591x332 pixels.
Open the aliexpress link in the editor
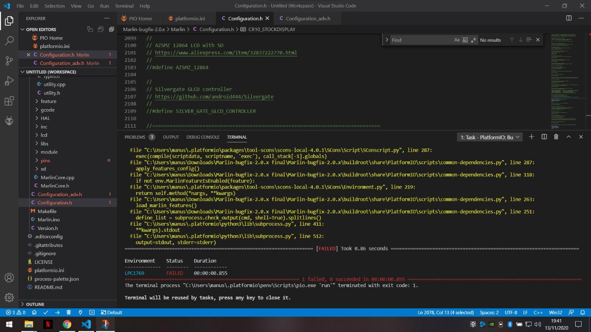coord(226,53)
